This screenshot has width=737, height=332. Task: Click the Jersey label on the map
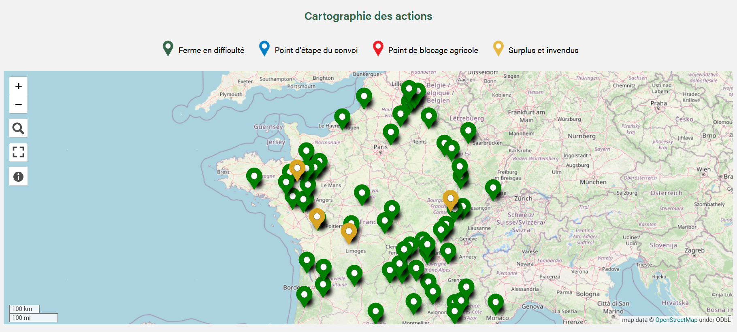tap(276, 142)
